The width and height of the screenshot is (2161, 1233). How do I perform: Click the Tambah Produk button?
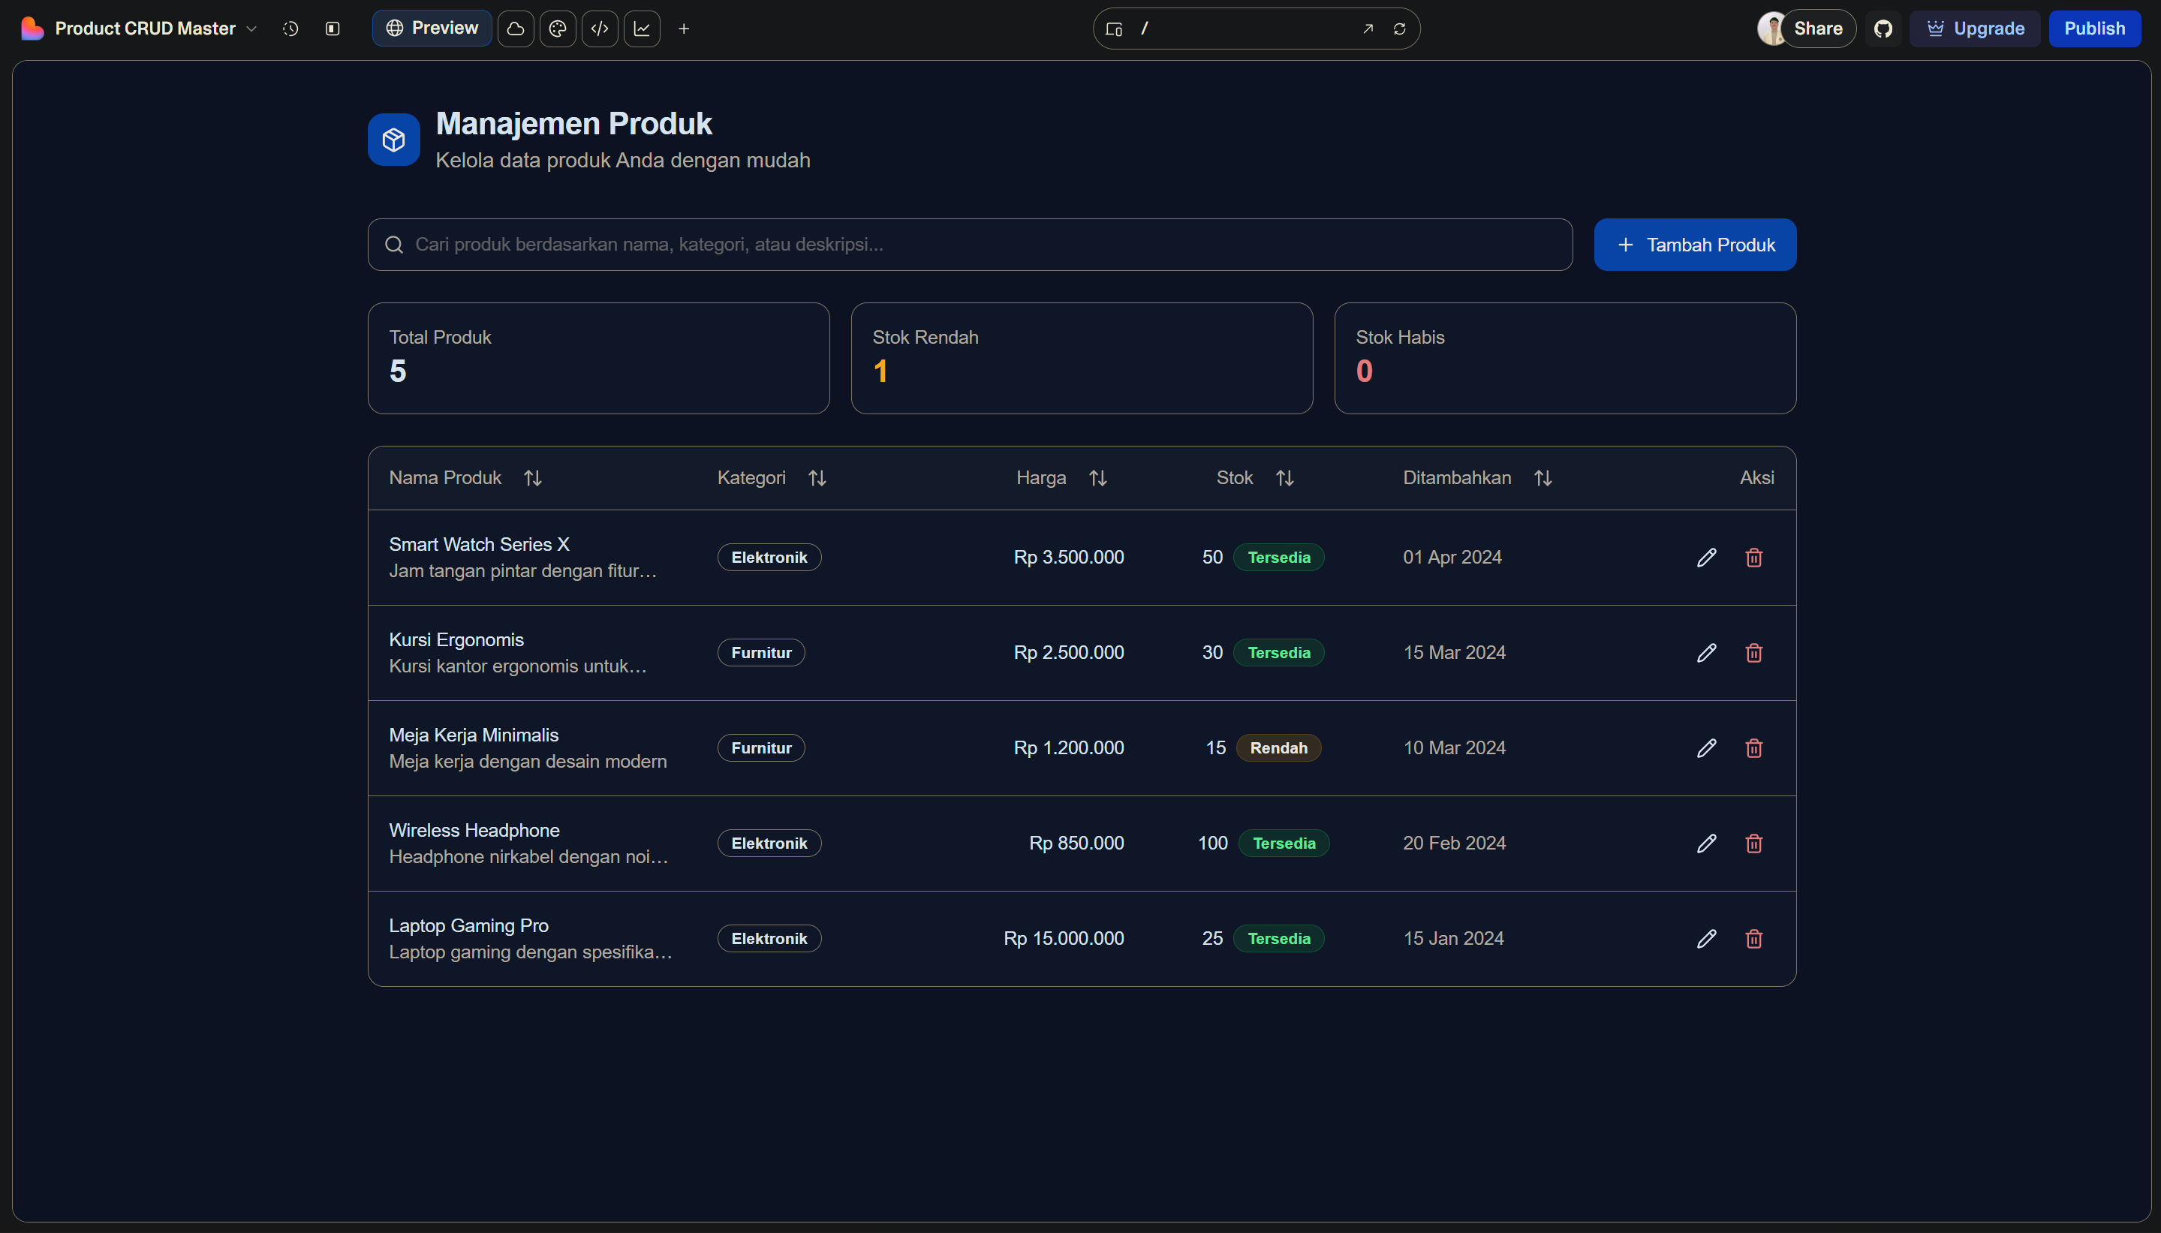pyautogui.click(x=1694, y=245)
